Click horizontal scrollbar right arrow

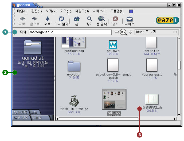[x=175, y=119]
